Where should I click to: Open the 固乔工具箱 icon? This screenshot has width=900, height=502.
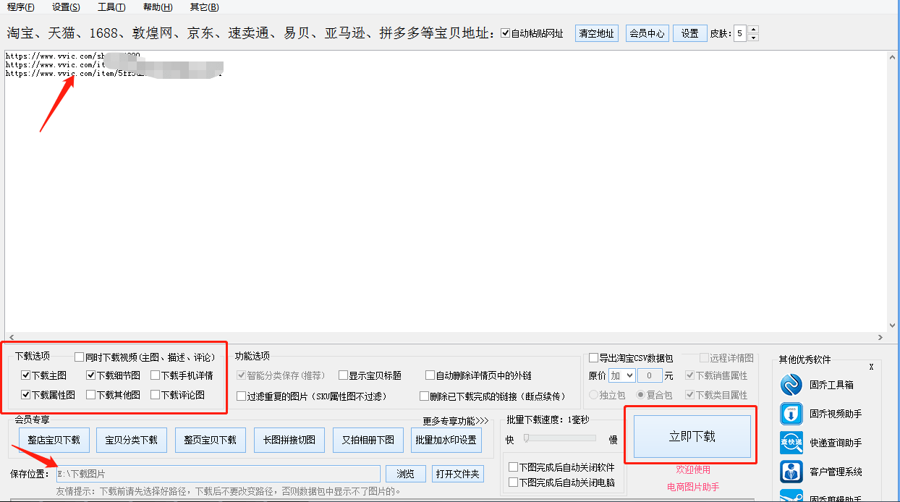pos(791,385)
